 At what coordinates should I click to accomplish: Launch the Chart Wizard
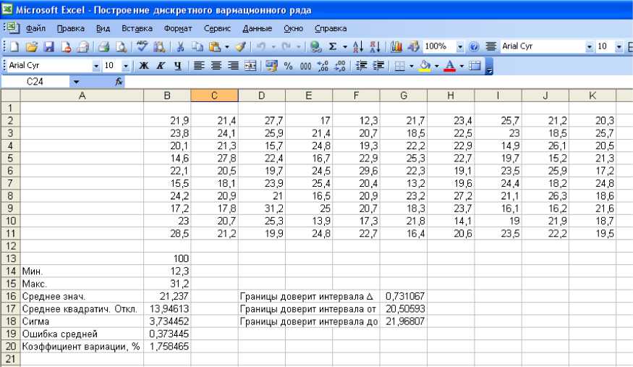396,47
